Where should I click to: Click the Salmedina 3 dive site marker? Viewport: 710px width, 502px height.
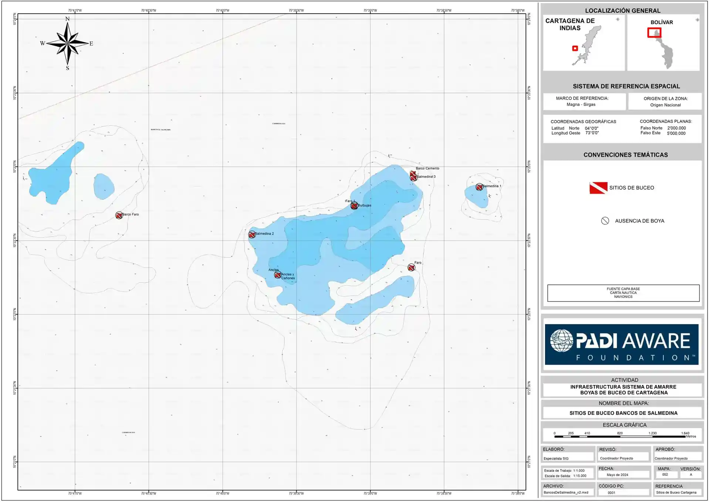pyautogui.click(x=414, y=178)
